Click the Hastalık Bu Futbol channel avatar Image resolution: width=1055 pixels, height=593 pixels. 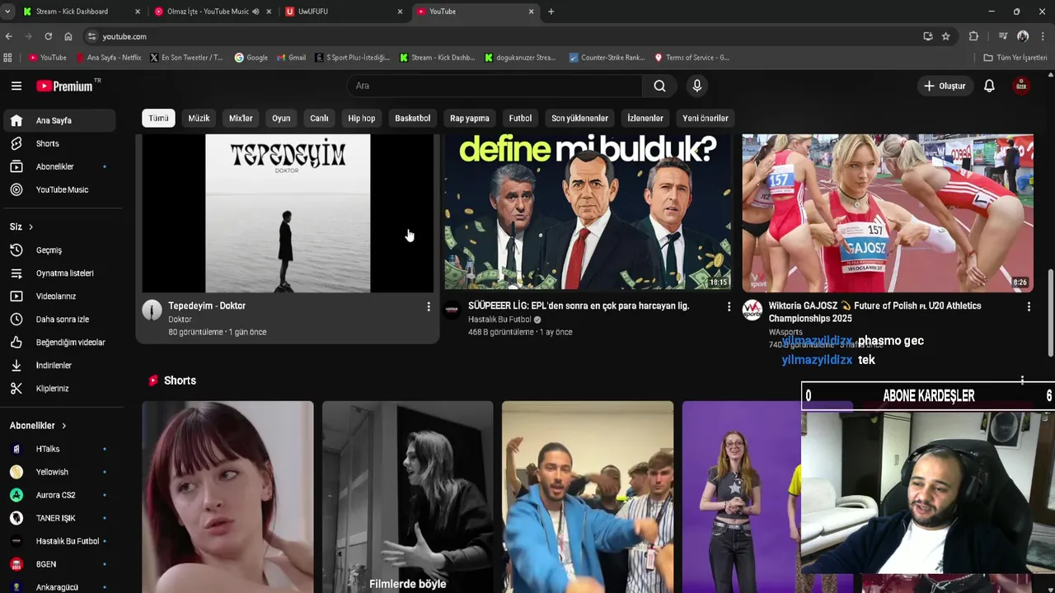click(x=452, y=310)
